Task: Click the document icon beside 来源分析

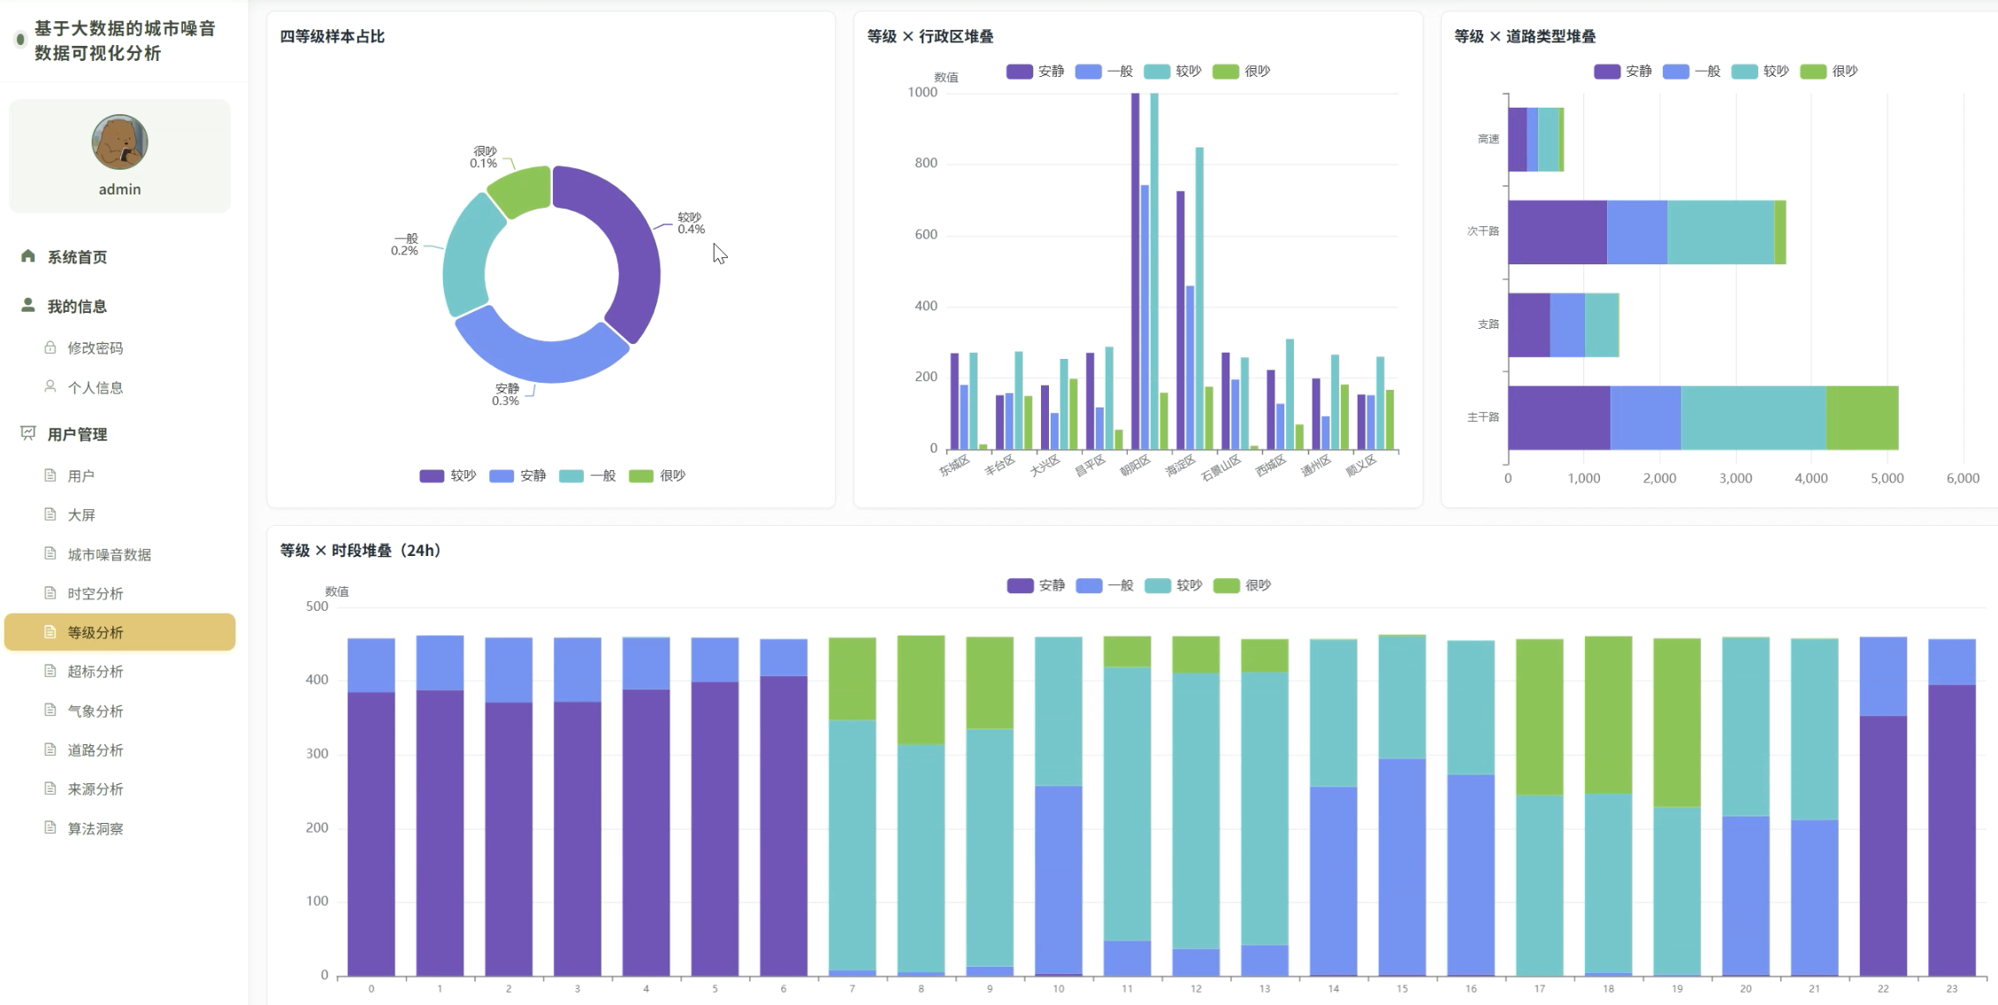Action: coord(50,788)
